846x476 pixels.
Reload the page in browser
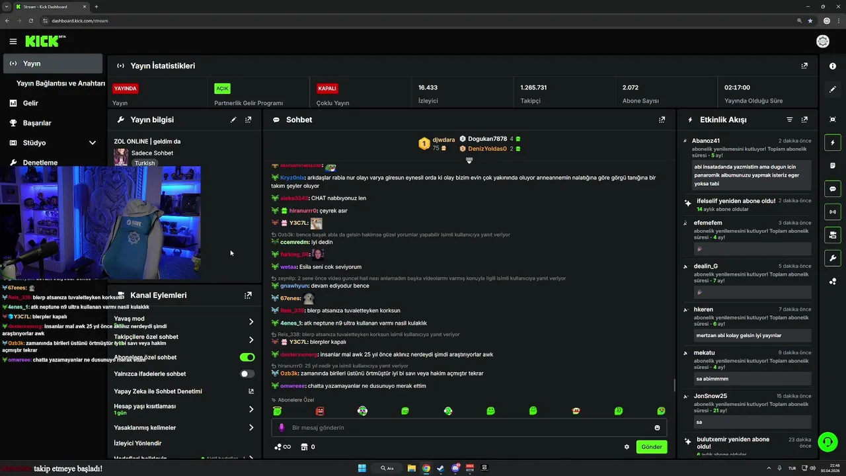(x=30, y=20)
